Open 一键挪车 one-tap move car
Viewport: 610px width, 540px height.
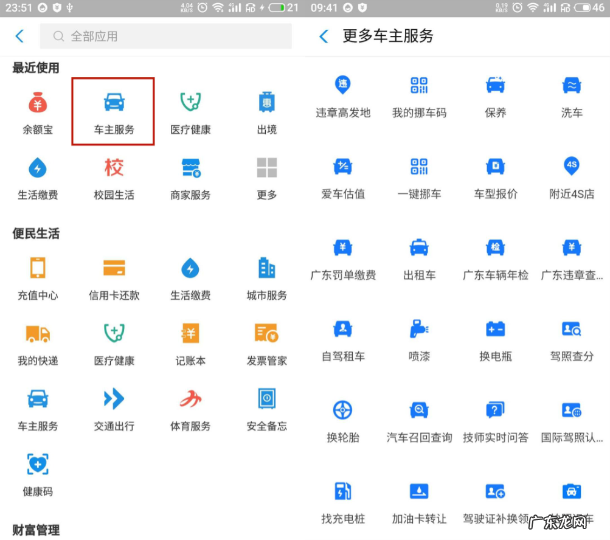point(418,178)
